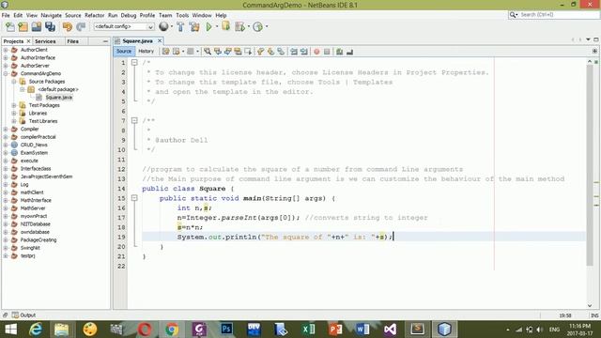Click the Uncomment code icon
Viewport: 601px width, 338px height.
click(349, 52)
